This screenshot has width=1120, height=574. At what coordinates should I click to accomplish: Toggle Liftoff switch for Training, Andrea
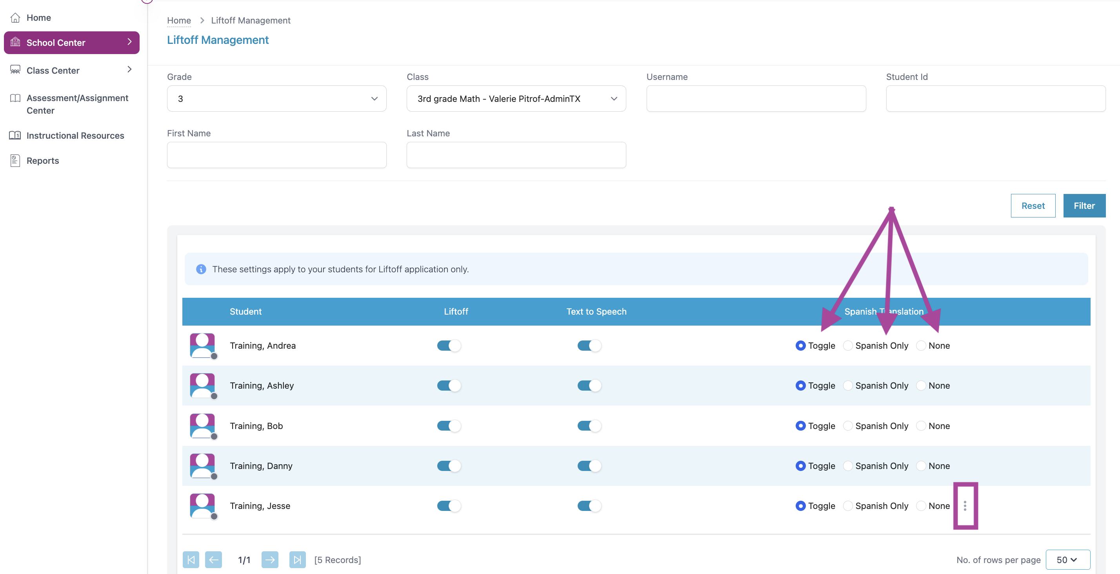pyautogui.click(x=449, y=346)
